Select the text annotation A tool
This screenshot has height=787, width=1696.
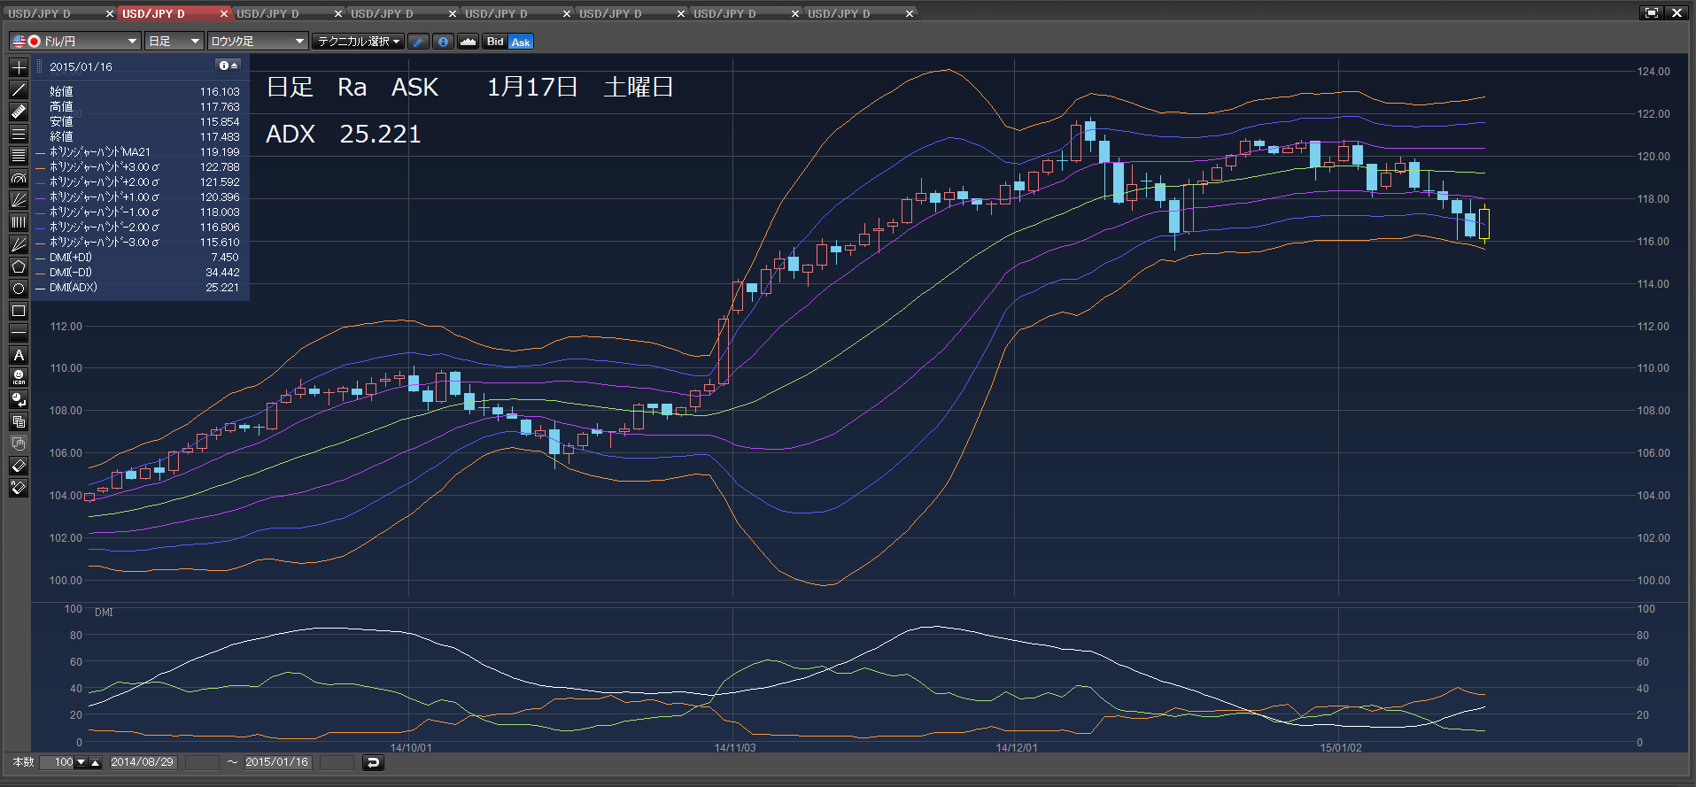click(x=19, y=355)
